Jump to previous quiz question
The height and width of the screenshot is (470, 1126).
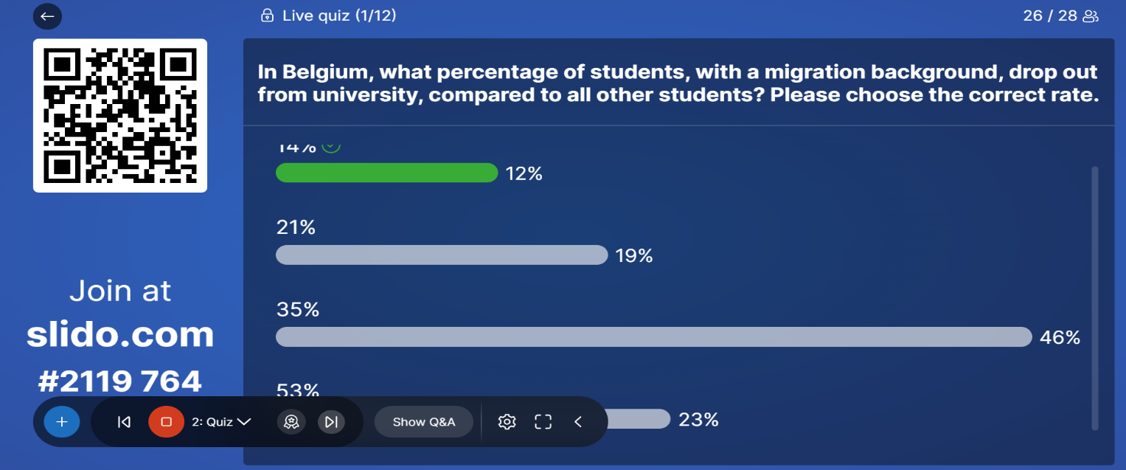(125, 422)
